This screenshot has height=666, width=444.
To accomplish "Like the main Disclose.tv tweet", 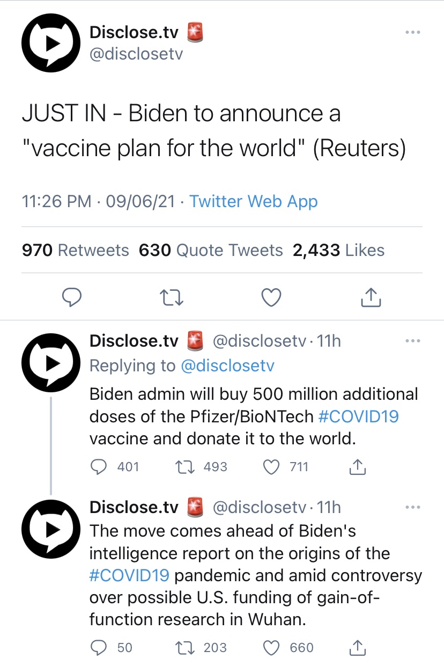I will point(271,296).
